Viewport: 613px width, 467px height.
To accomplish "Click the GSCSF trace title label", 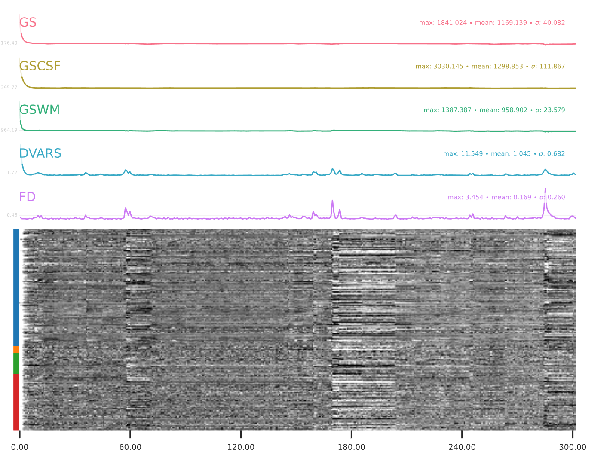I will click(40, 66).
